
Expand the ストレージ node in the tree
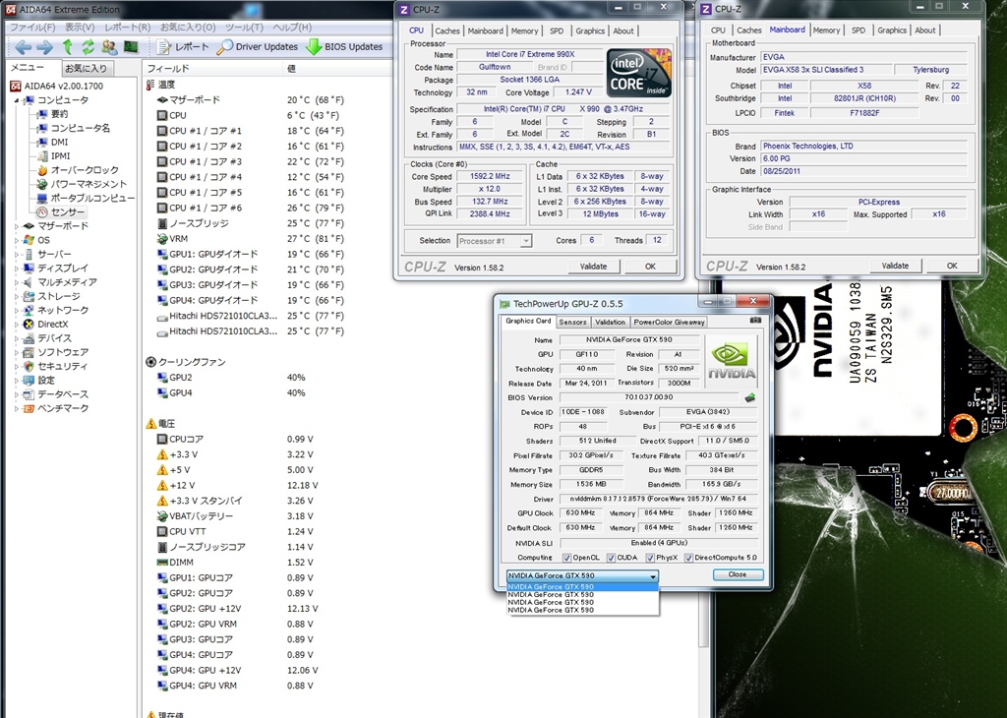[17, 296]
